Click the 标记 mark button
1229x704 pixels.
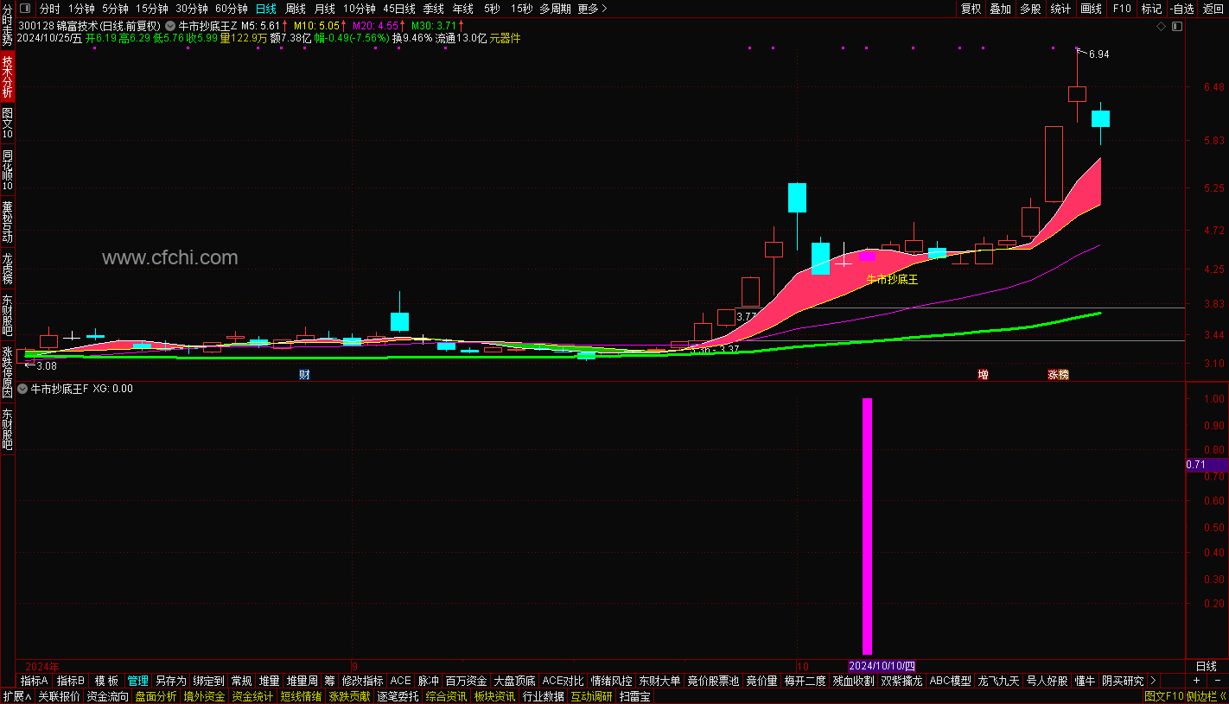1151,9
